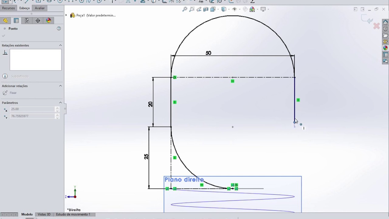Click the previous document window arrow
Viewport: 389px width, 219px height.
[355, 9]
